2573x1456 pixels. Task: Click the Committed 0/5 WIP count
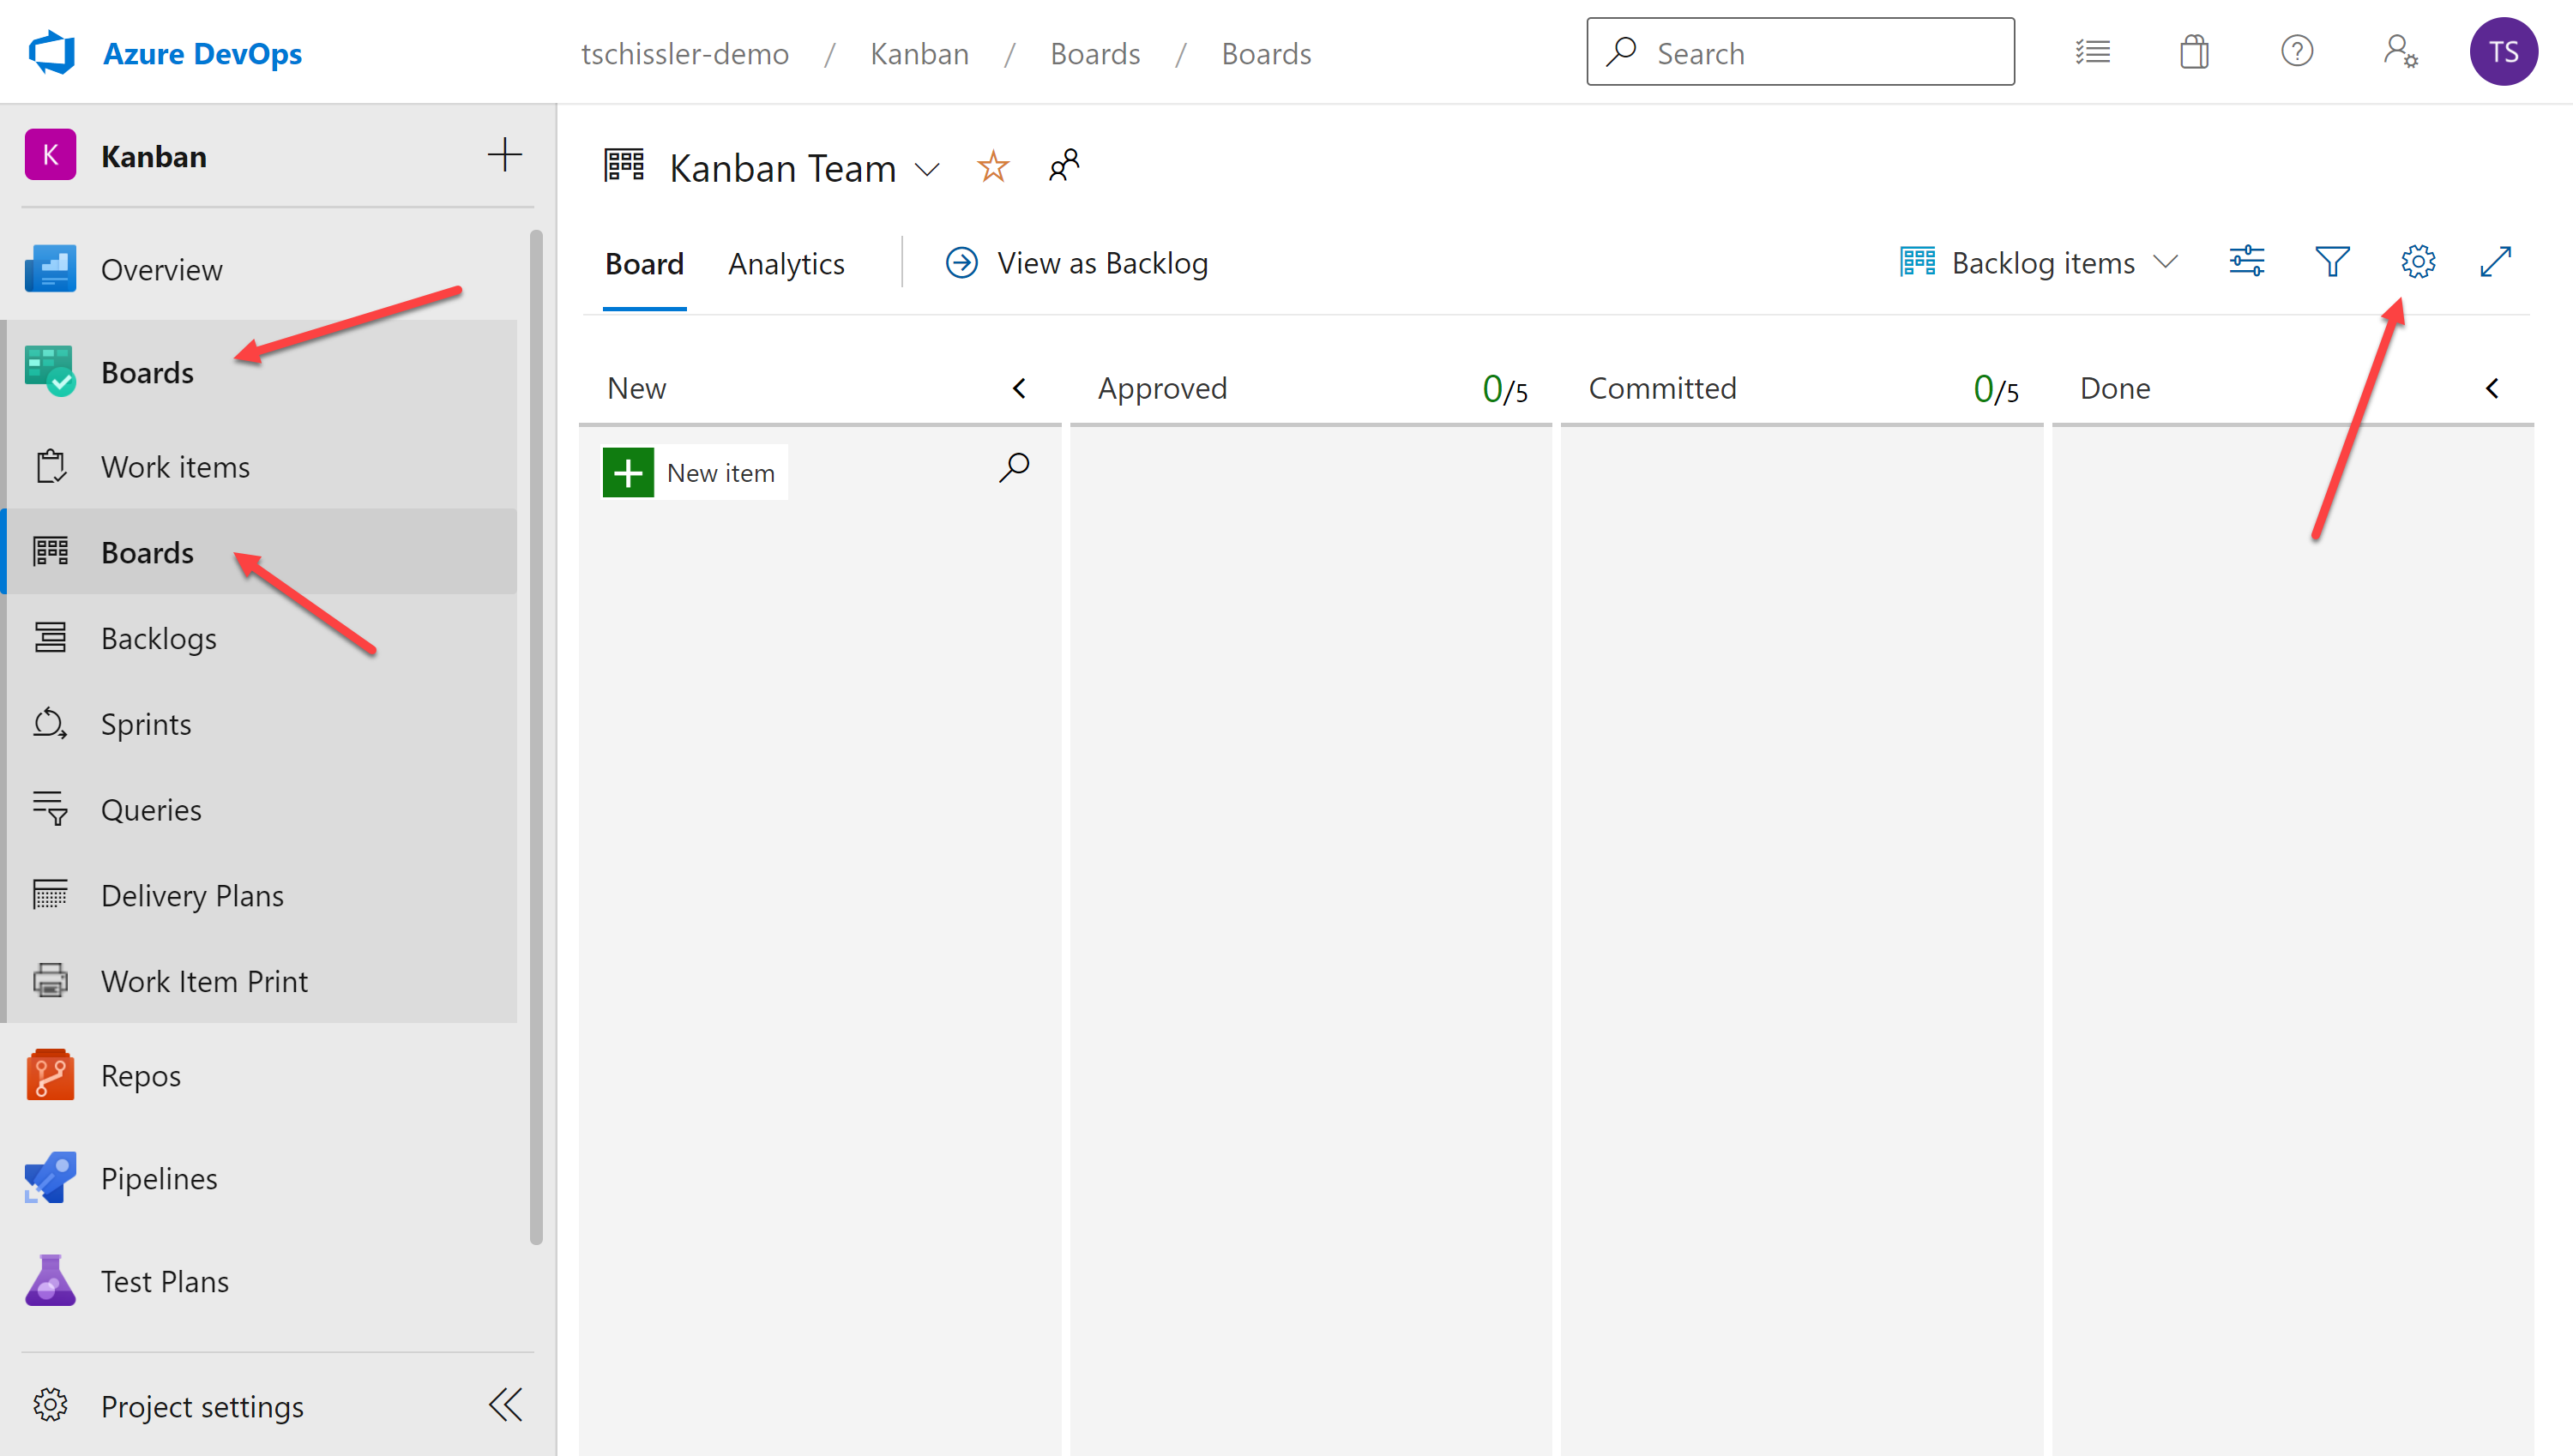(x=1996, y=389)
